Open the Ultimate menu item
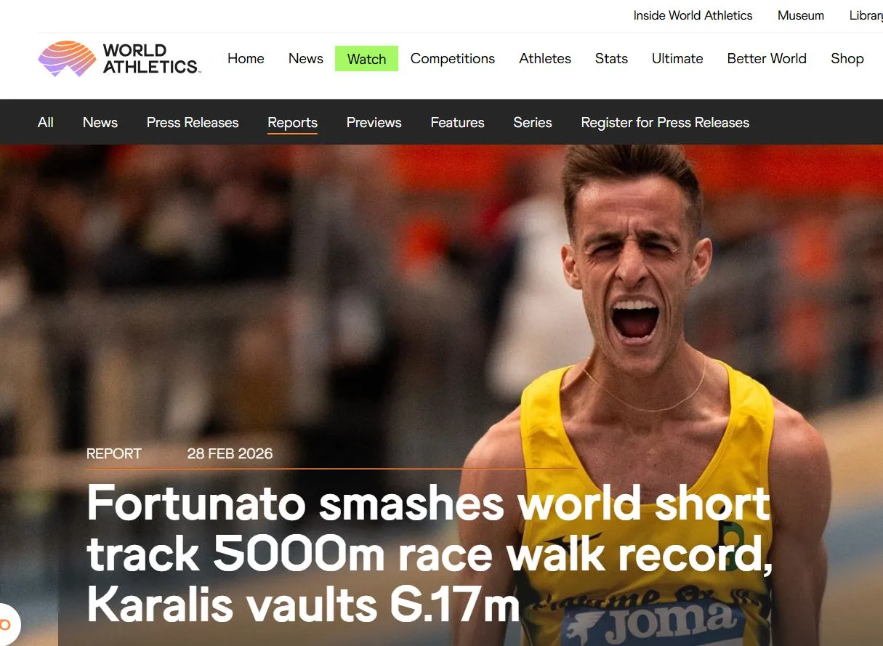This screenshot has height=646, width=883. [x=677, y=59]
